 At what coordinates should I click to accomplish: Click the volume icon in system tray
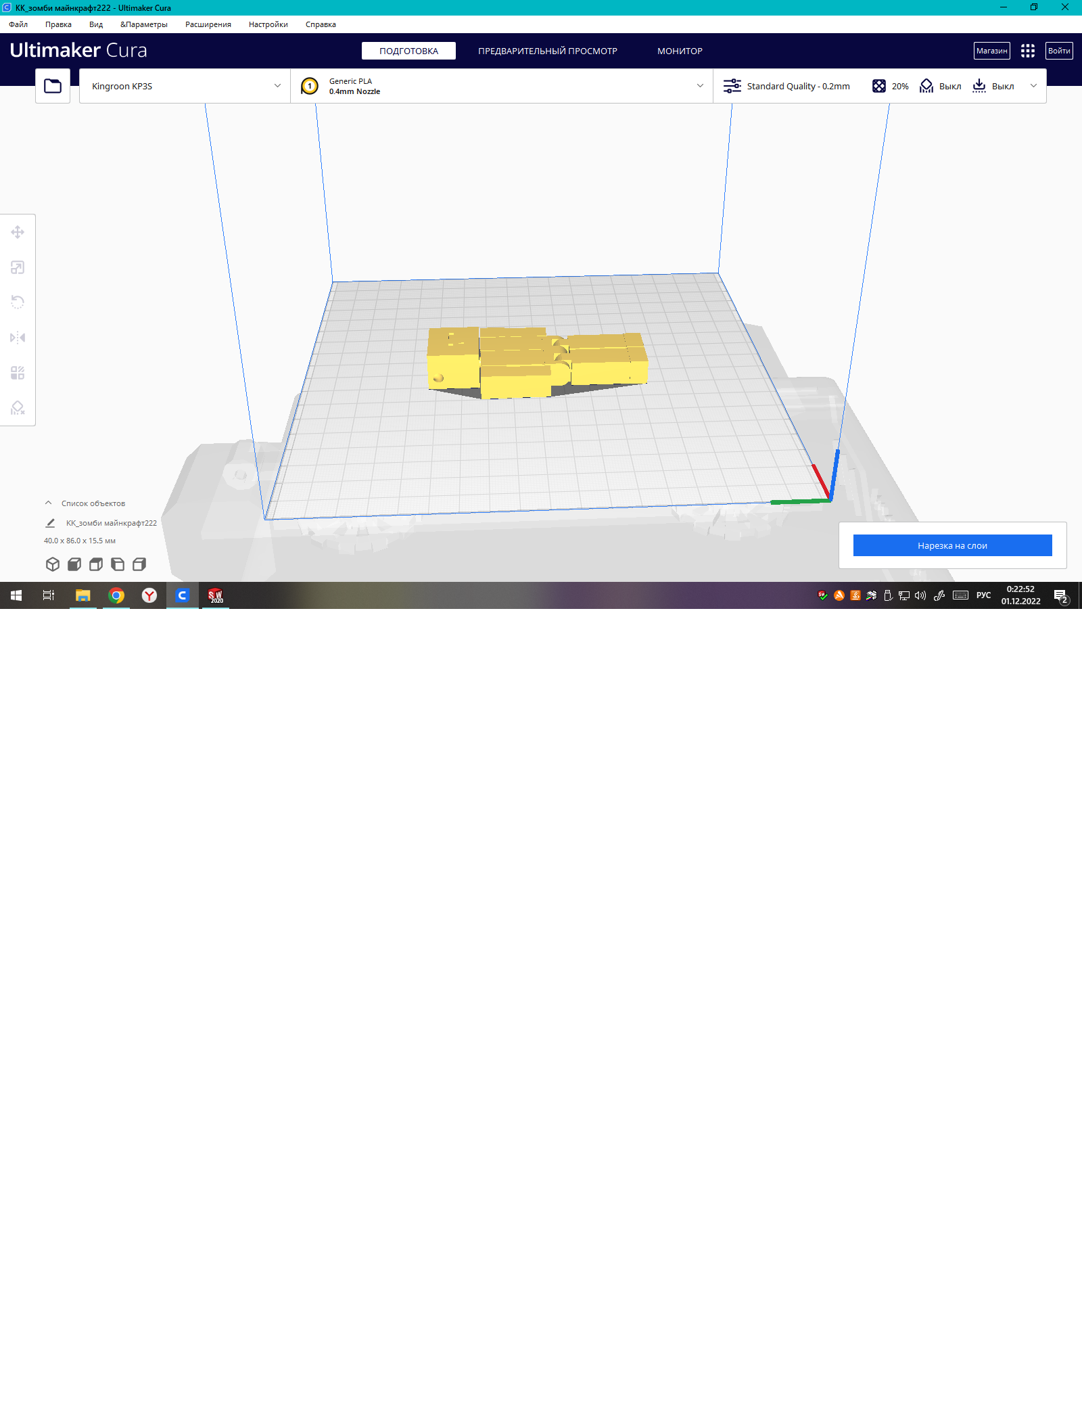[920, 595]
